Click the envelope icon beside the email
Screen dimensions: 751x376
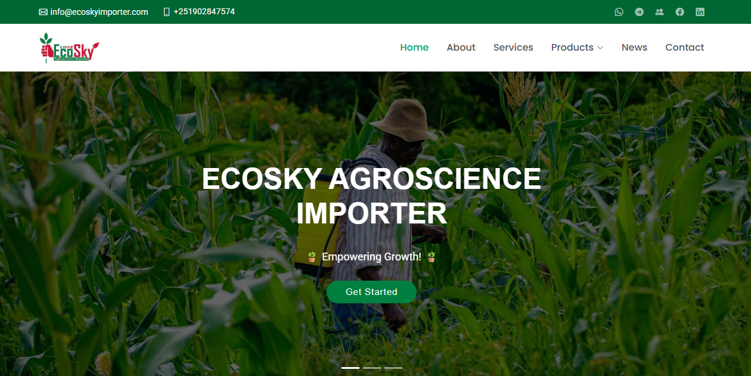43,12
